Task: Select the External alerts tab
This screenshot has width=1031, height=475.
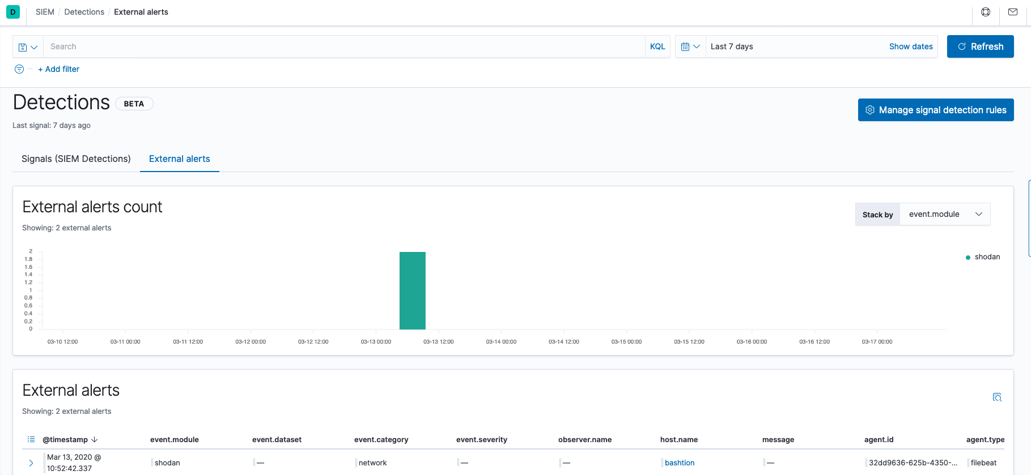Action: pyautogui.click(x=179, y=159)
